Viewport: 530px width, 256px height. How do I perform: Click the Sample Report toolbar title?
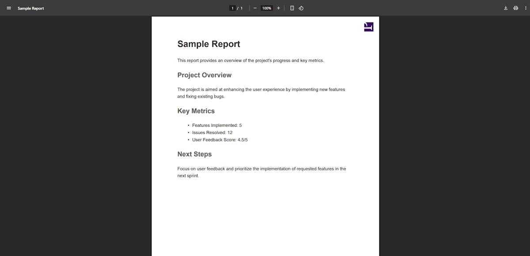tap(31, 8)
